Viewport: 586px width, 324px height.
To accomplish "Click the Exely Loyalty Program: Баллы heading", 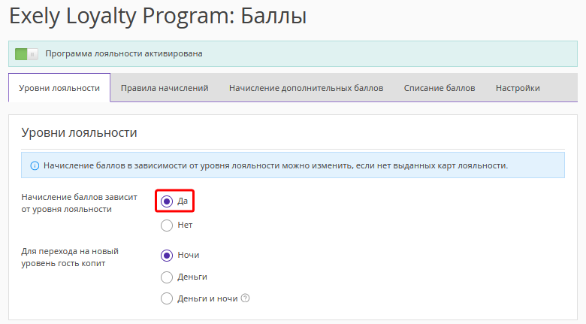I will pos(158,16).
